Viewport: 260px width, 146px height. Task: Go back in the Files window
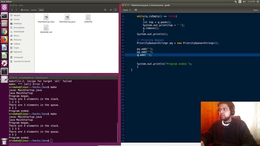pyautogui.click(x=12, y=10)
